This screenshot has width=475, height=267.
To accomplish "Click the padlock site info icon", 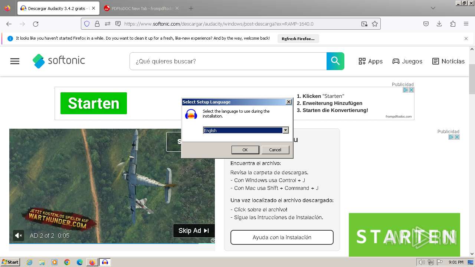I will pos(97,24).
